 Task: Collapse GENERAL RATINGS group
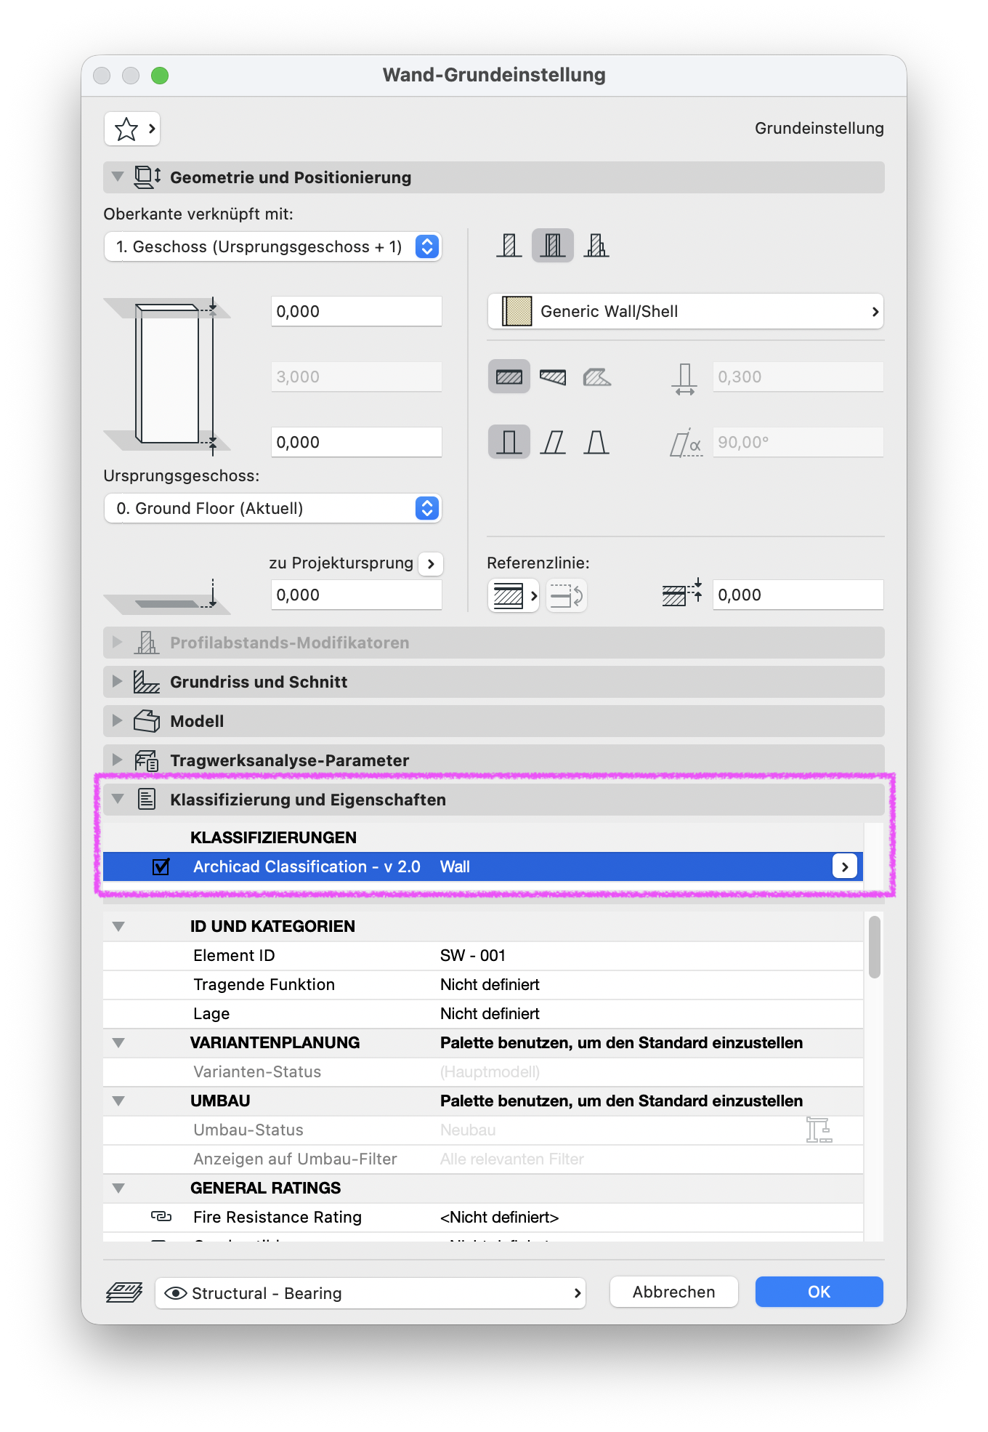click(x=118, y=1188)
